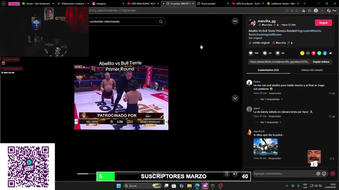
Task: Click the address bar URL text
Action: pos(113,11)
